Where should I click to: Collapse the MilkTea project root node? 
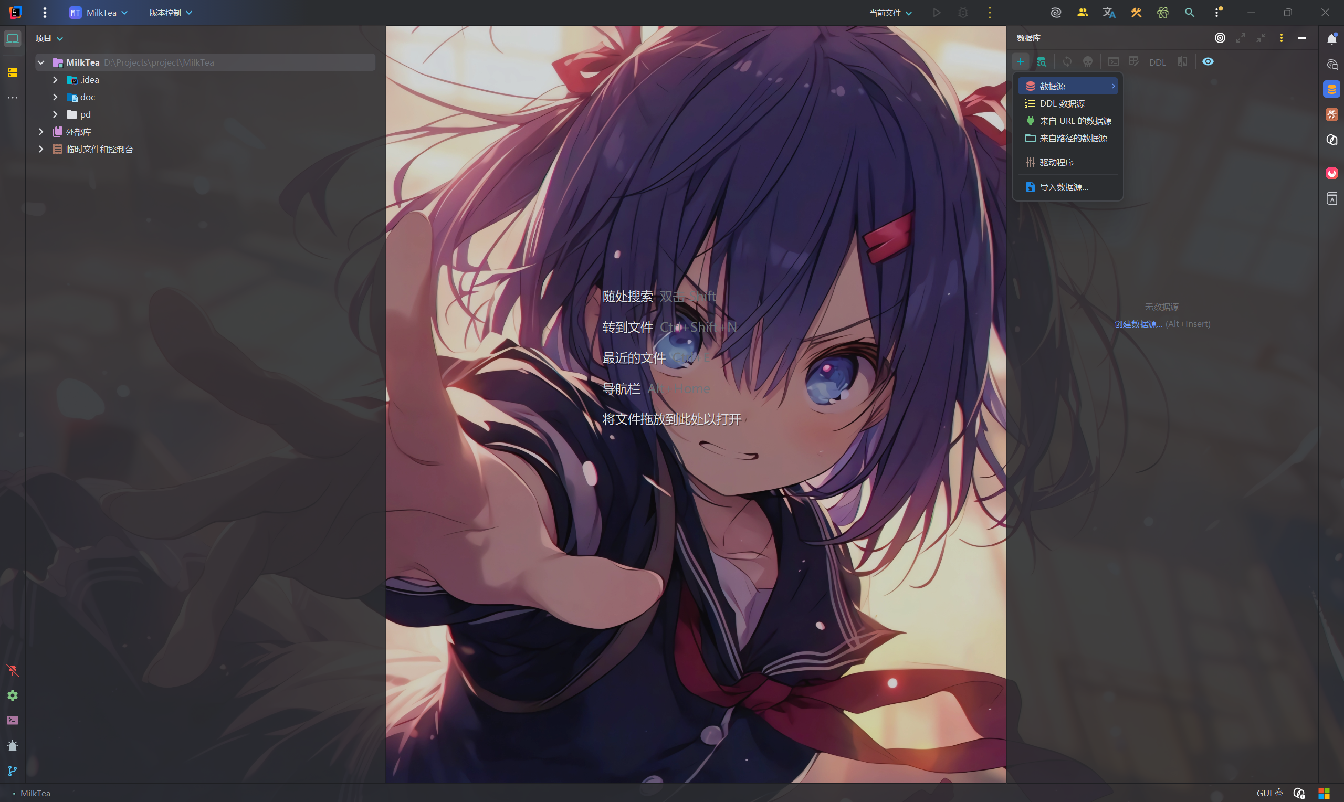41,62
